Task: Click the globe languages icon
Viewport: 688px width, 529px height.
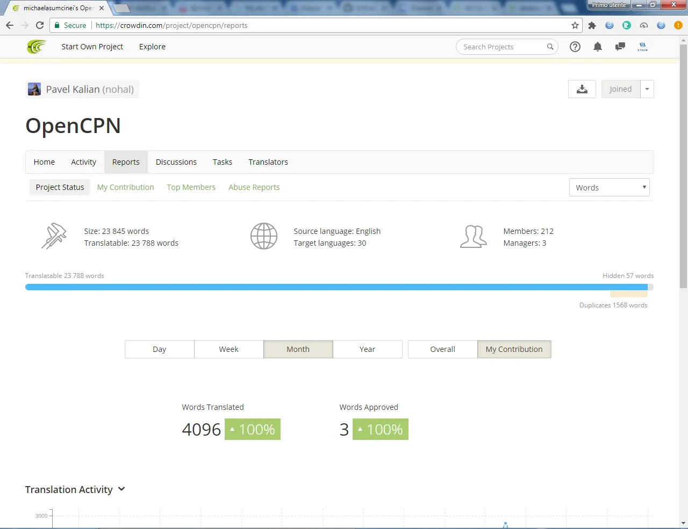Action: (x=264, y=236)
